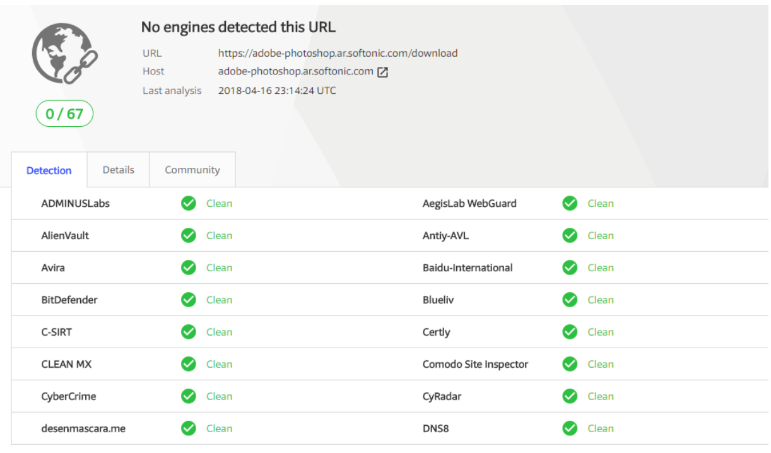Select the CyRadar engine name
771x453 pixels.
tap(442, 396)
